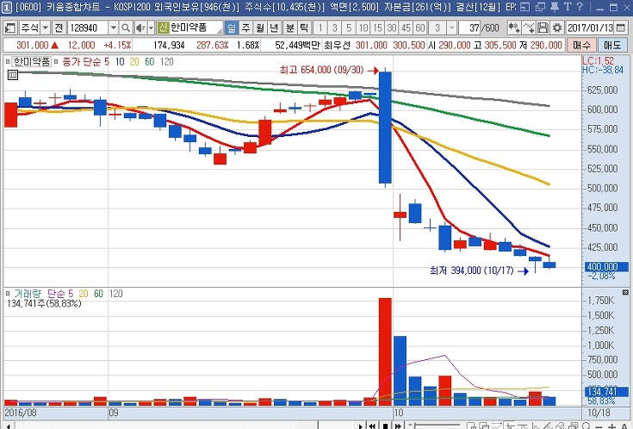Switch to minute (분) chart mode
The height and width of the screenshot is (429, 633).
pyautogui.click(x=290, y=28)
